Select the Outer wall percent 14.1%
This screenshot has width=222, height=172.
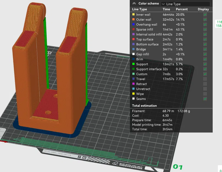click(180, 20)
